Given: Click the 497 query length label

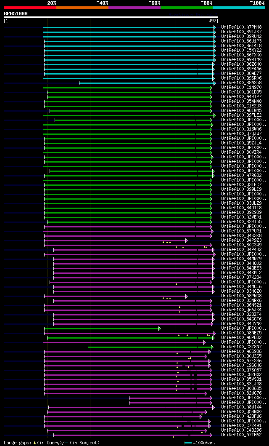Looking at the screenshot, I should click(213, 21).
